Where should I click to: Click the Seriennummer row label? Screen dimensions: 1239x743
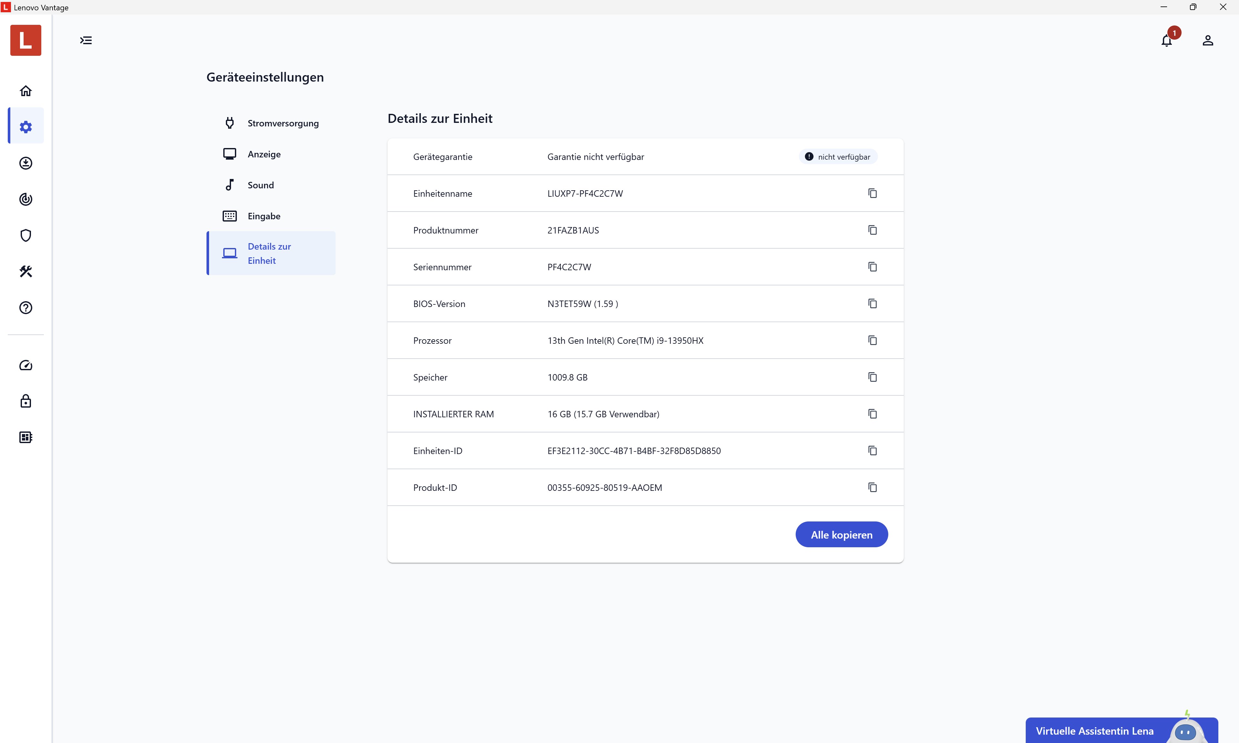[442, 267]
